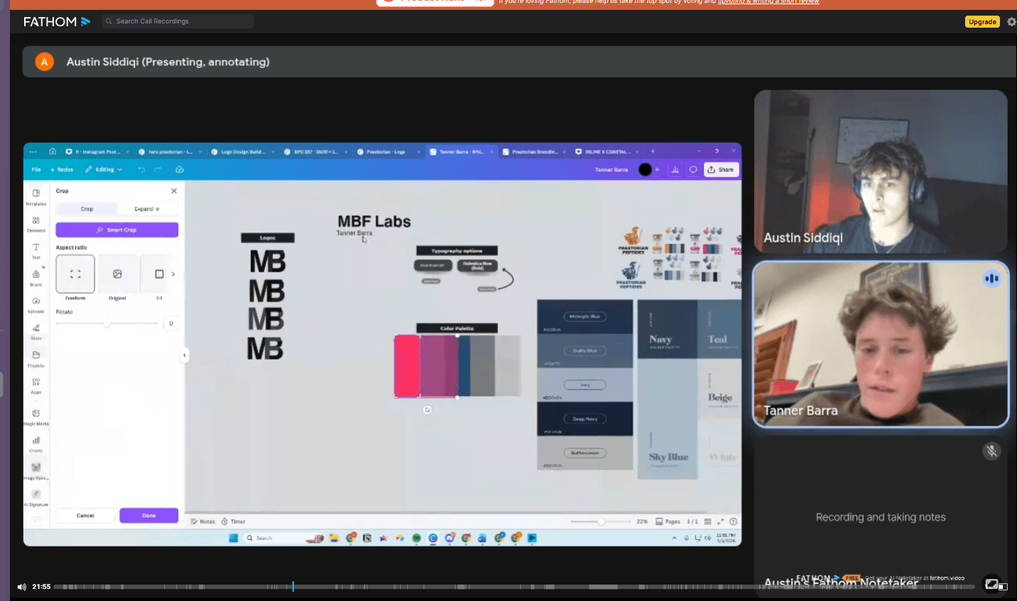Switch to the INLINE X COASTAL tab

click(x=606, y=151)
